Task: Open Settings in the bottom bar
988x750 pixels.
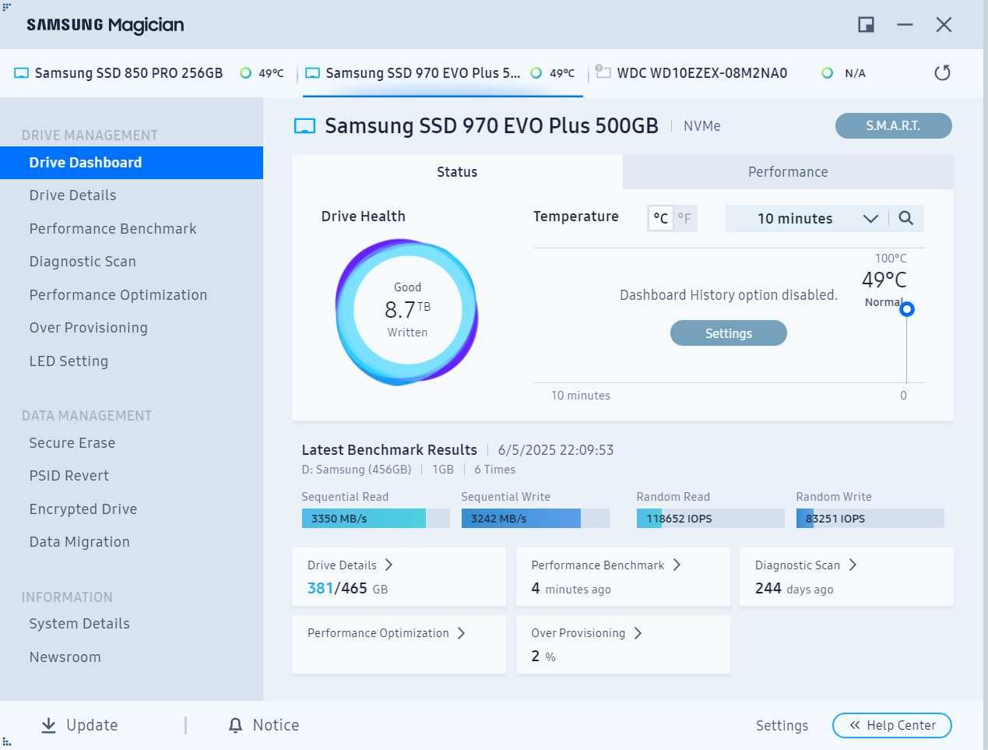Action: tap(782, 726)
